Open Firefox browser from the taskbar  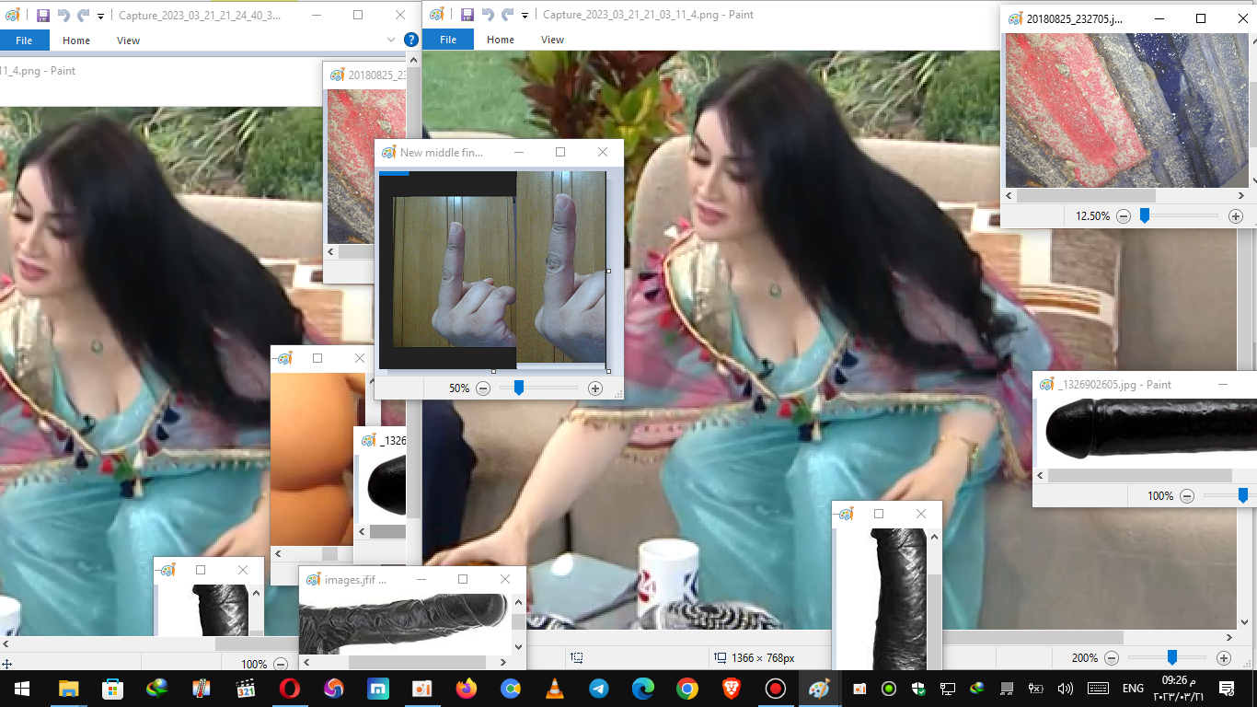point(467,689)
